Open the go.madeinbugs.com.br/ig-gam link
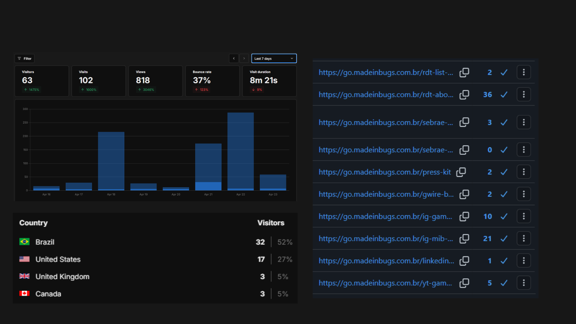Screen dimensions: 576x324 tap(386, 217)
